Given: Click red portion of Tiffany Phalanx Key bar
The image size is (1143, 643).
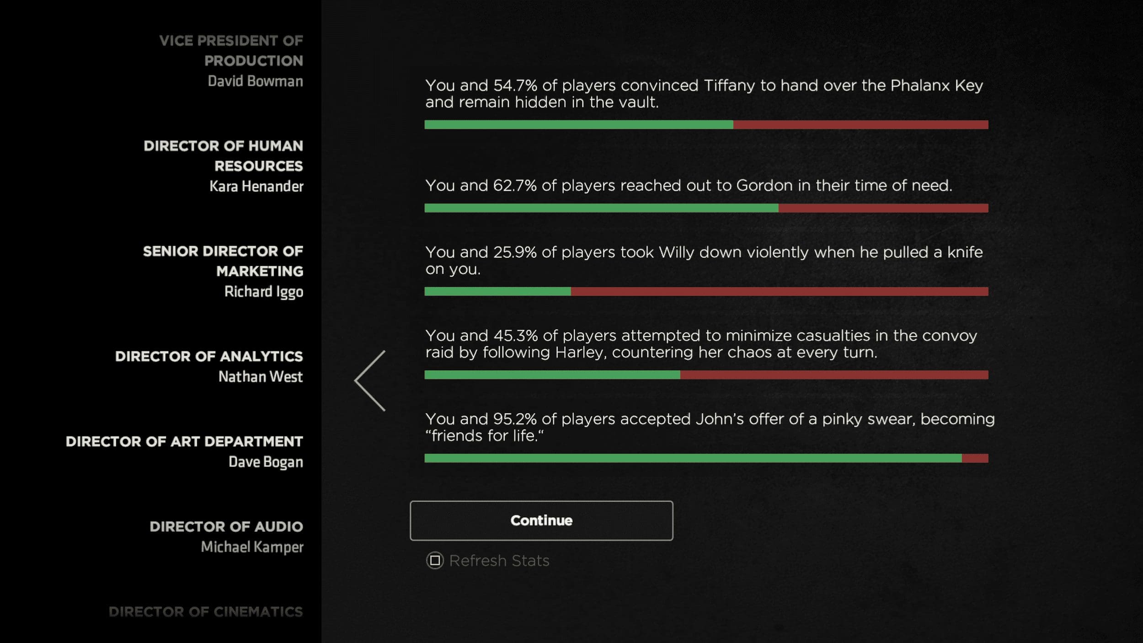Looking at the screenshot, I should pos(860,125).
